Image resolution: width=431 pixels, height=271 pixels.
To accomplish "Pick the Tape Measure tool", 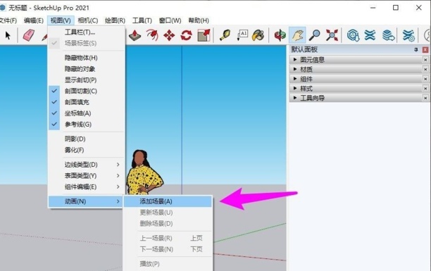I will tap(225, 35).
